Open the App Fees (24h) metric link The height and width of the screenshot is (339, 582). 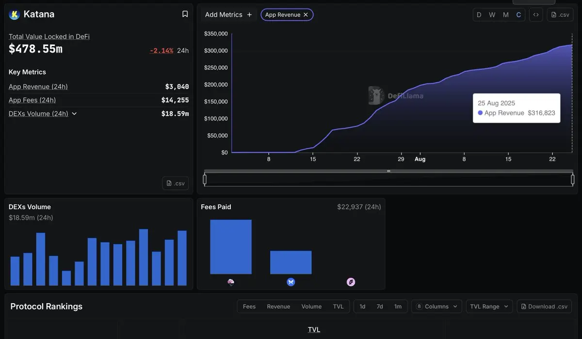[x=32, y=100]
